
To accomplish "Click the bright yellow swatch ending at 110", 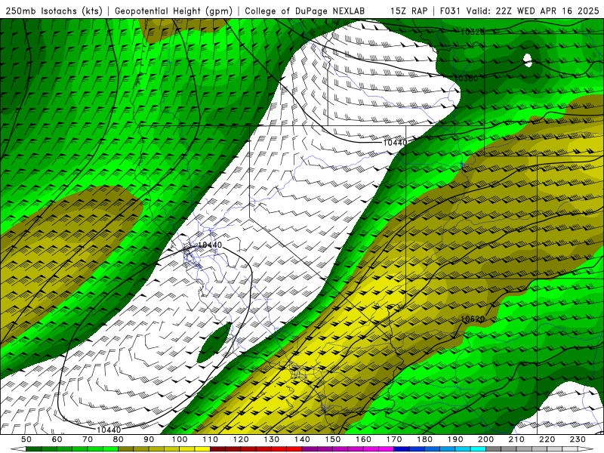I will tap(202, 449).
